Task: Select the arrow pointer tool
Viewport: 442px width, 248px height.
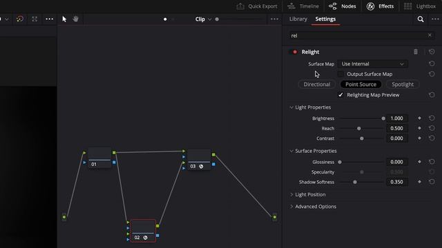Action: click(64, 19)
